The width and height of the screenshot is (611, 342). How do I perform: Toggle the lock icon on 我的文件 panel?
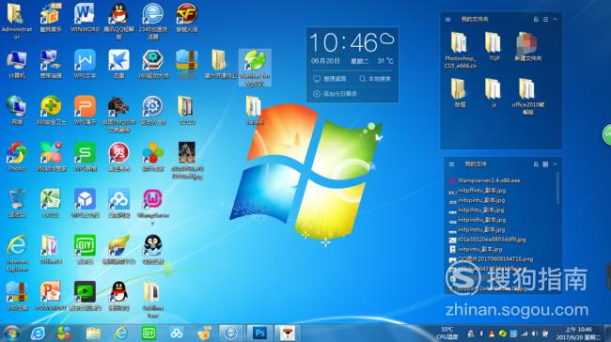[536, 164]
